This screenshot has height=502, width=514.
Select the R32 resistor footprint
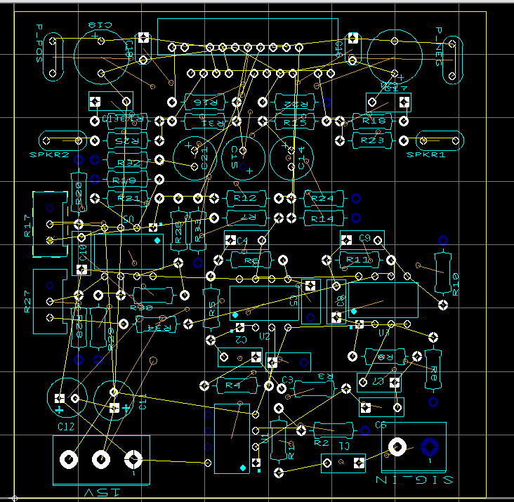(x=127, y=161)
